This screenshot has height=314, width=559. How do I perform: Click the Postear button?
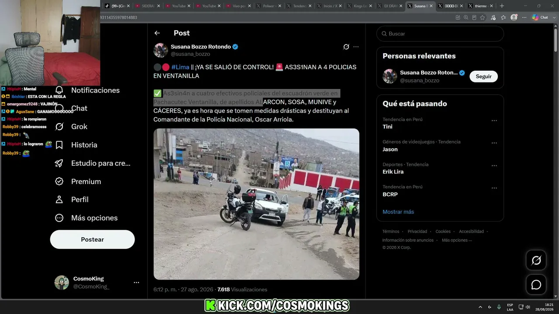pos(93,239)
